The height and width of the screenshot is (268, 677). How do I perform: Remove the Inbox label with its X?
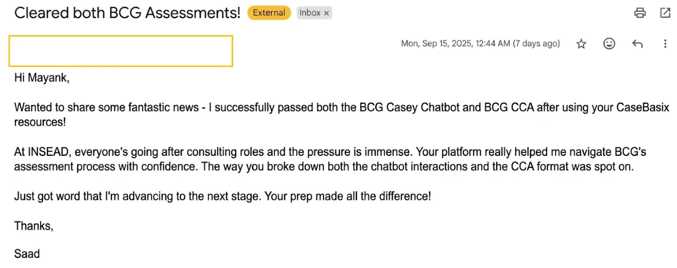326,13
